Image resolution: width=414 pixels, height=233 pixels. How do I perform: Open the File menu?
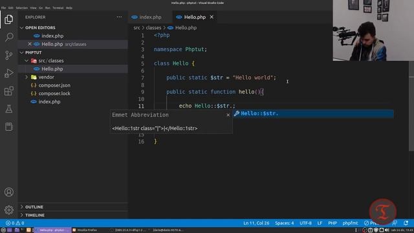tap(3, 8)
